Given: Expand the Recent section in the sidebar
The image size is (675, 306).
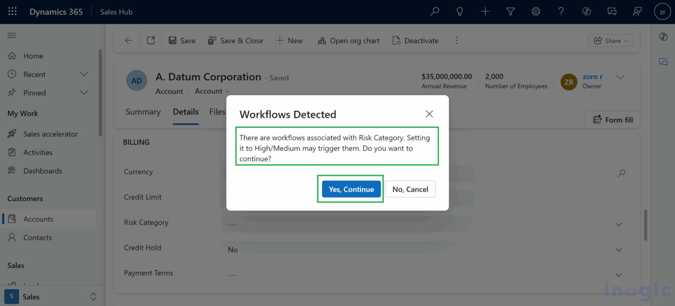Looking at the screenshot, I should [83, 74].
